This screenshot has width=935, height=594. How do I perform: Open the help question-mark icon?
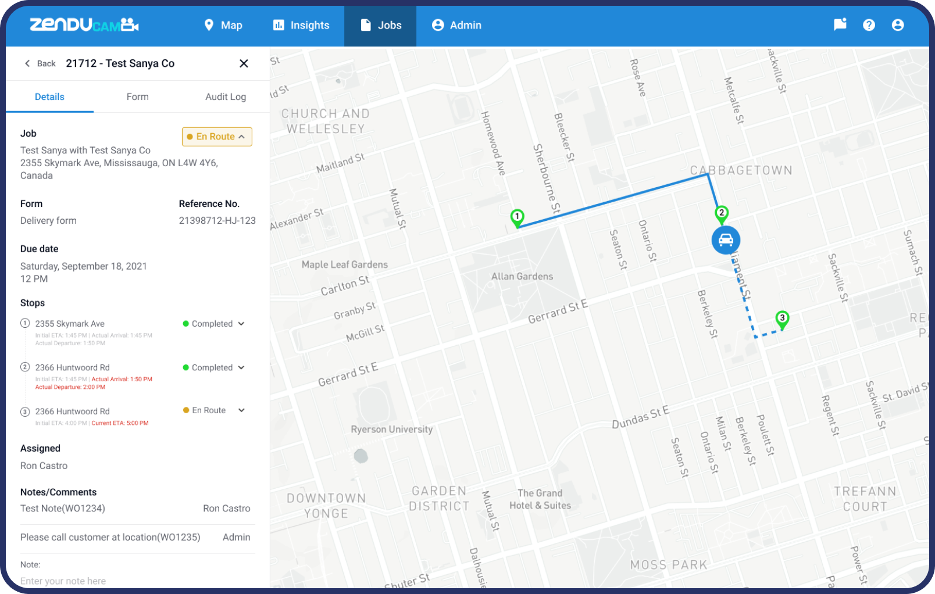pos(869,24)
